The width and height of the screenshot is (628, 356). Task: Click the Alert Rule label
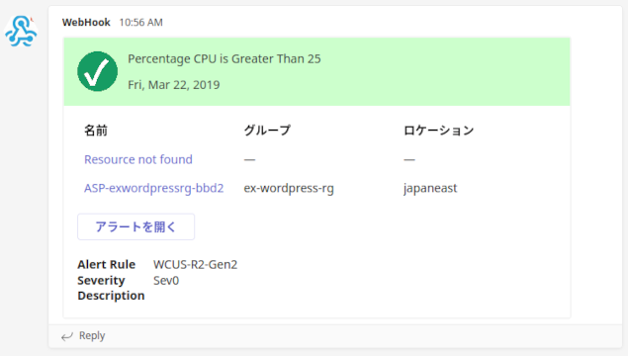[107, 265]
